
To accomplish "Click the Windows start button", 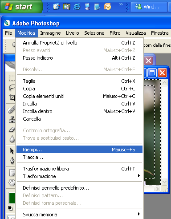I will pyautogui.click(x=21, y=7).
